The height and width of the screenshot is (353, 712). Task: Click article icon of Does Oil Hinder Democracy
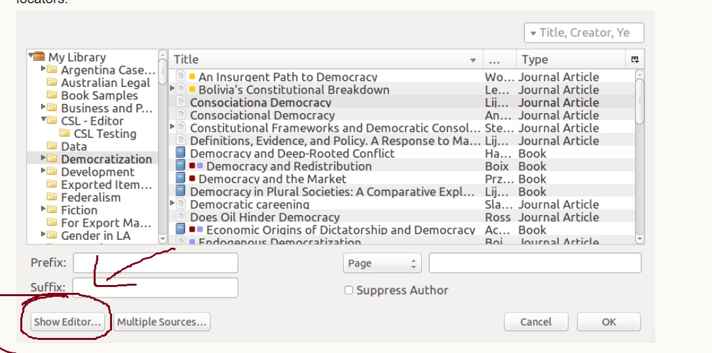pos(181,216)
